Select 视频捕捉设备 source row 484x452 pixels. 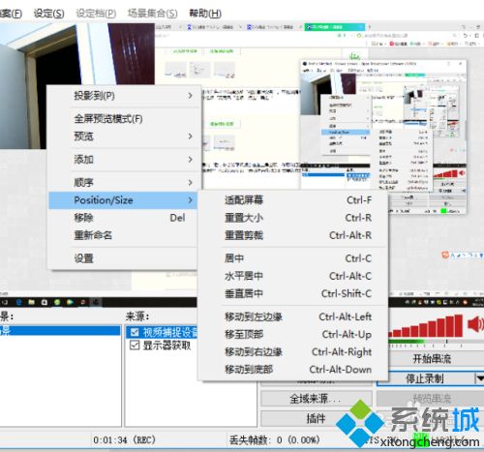click(162, 332)
